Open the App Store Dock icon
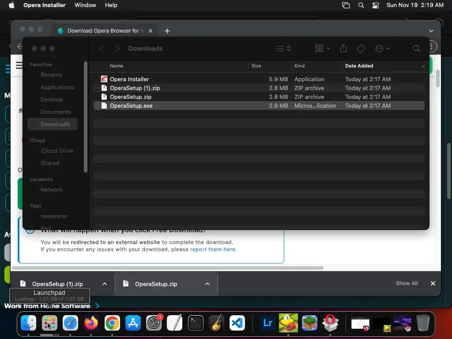452x339 pixels. 133,323
